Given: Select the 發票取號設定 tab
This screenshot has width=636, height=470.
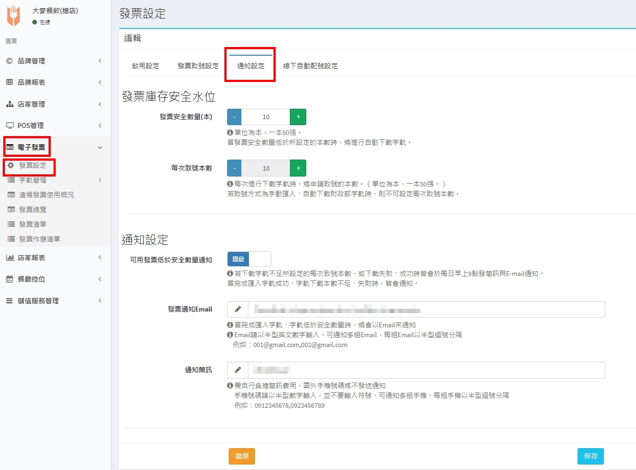Looking at the screenshot, I should [x=198, y=66].
